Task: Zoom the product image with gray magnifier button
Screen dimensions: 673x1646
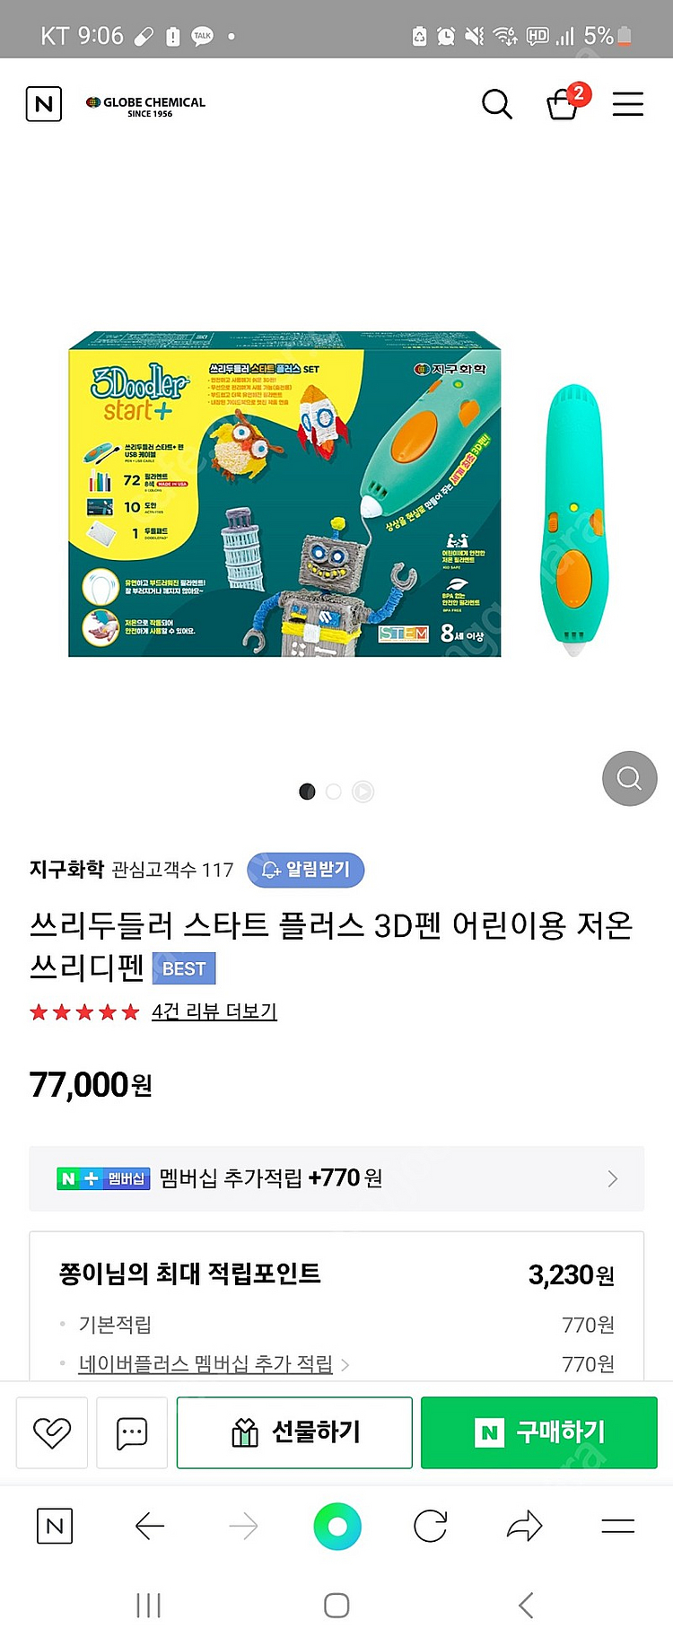Action: click(629, 778)
